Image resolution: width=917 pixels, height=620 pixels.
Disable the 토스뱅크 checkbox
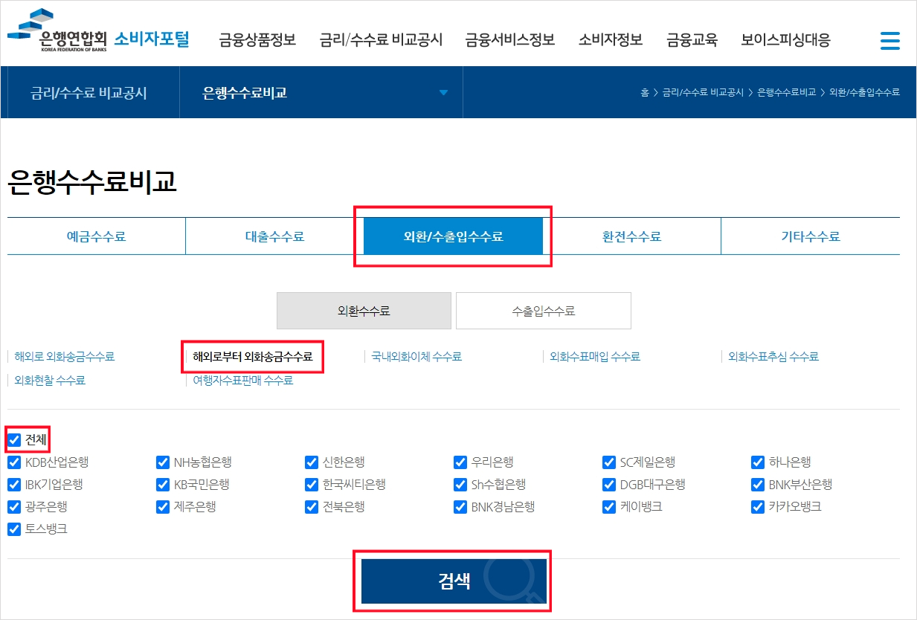pos(14,529)
